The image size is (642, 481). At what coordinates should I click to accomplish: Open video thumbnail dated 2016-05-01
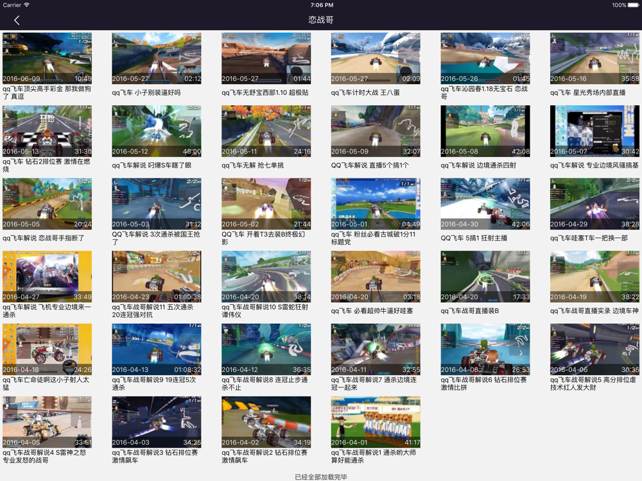(376, 204)
